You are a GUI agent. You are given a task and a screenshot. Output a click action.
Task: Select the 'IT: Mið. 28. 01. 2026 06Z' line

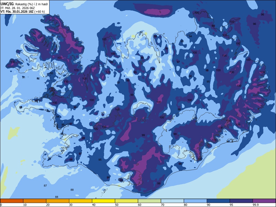18,8
